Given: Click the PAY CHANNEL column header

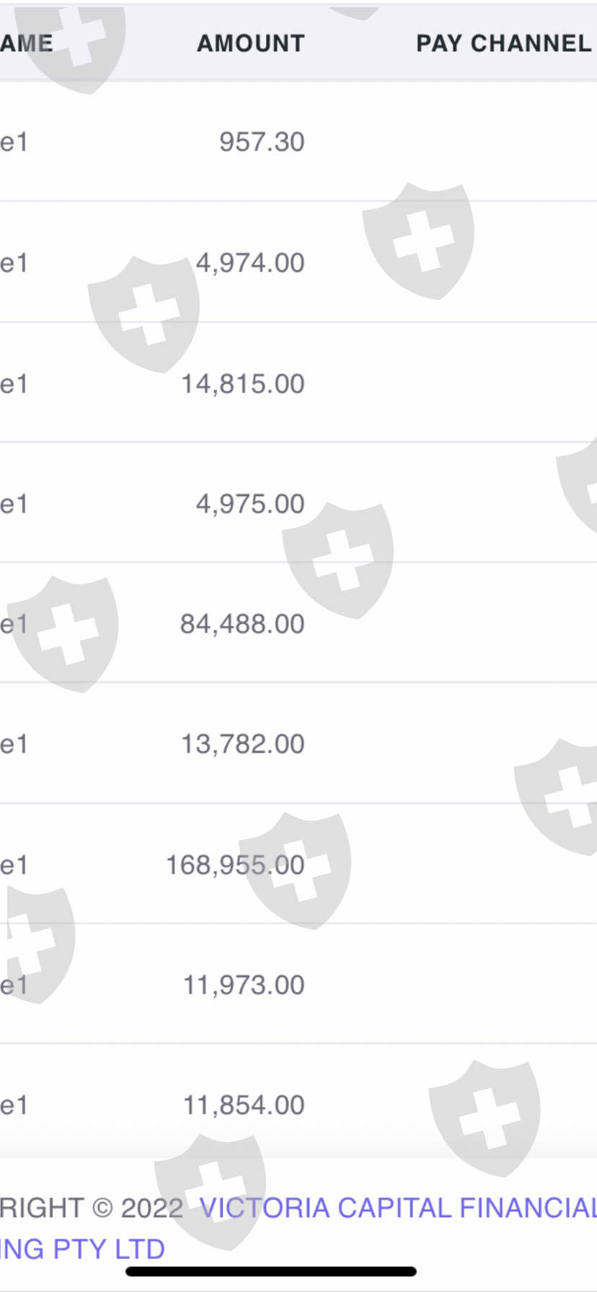Looking at the screenshot, I should pyautogui.click(x=503, y=43).
